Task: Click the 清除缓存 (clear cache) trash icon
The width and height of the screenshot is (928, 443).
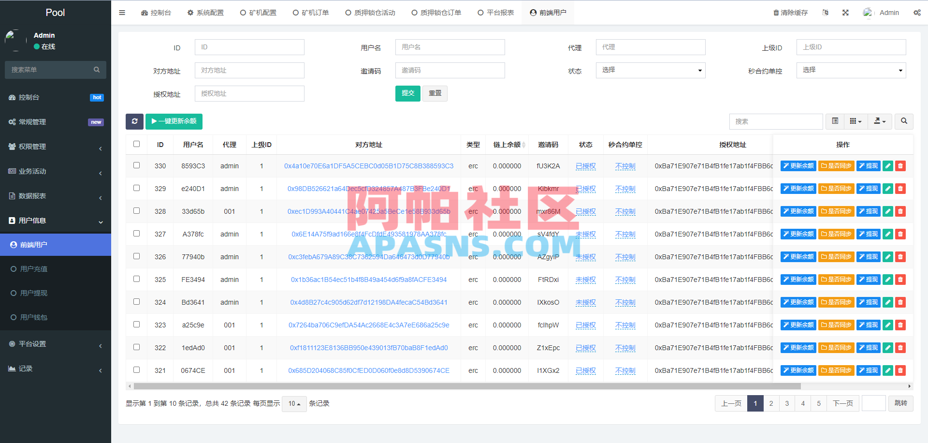Action: (777, 12)
